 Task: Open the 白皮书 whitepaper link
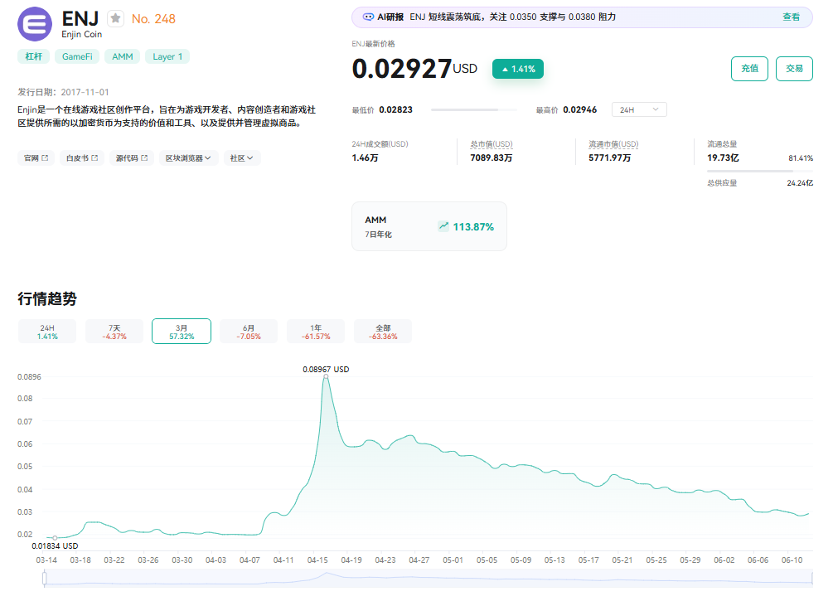[x=82, y=158]
